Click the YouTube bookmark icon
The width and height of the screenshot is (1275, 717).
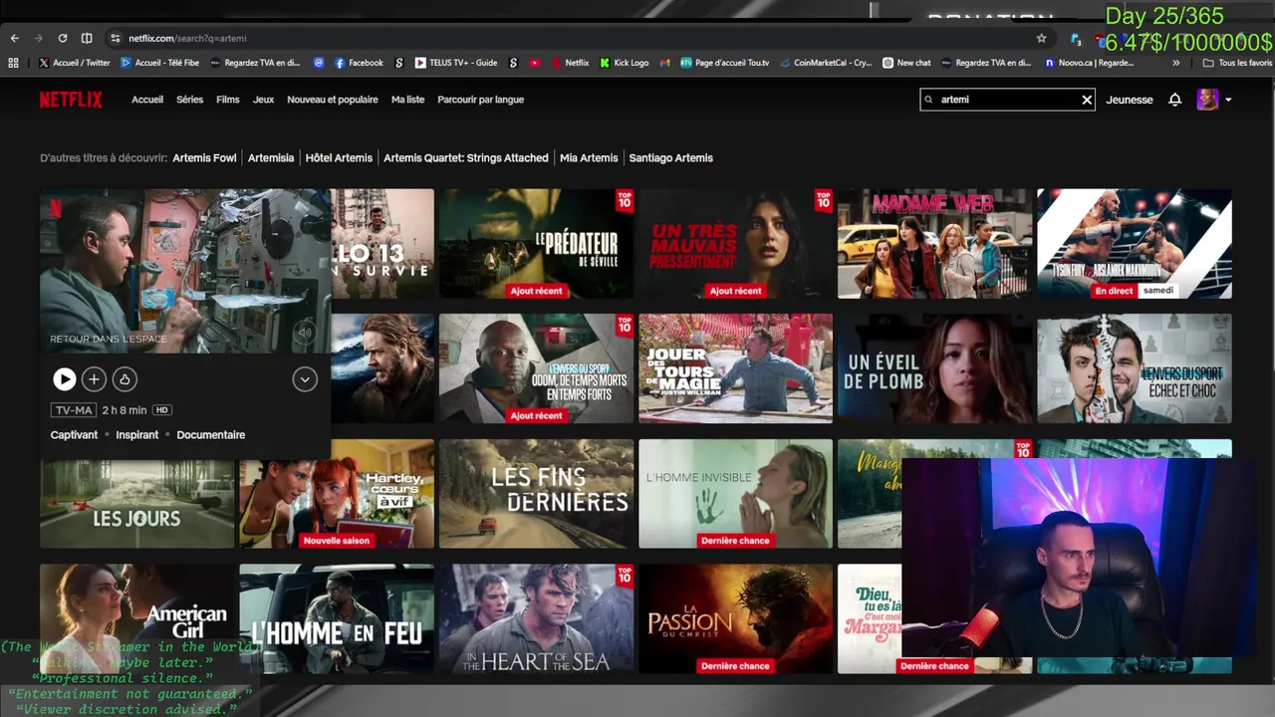tap(535, 63)
